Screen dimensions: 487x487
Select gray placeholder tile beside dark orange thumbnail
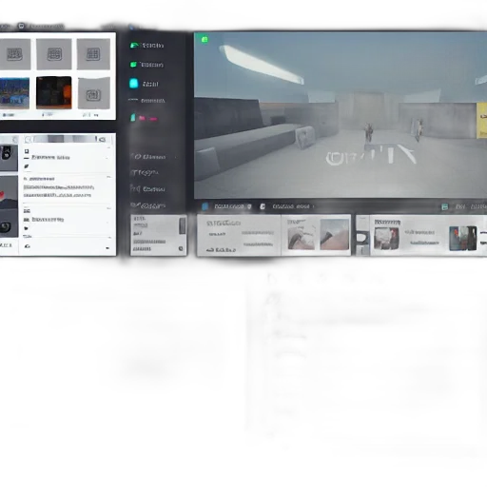[x=94, y=93]
